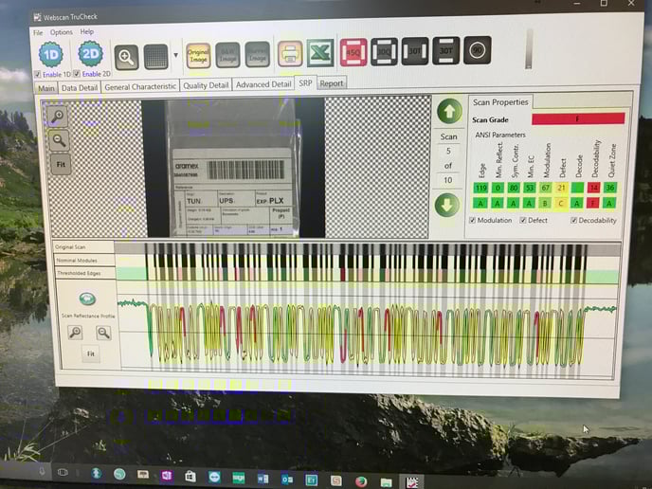Toggle the Enable 1D checkbox
This screenshot has height=489, width=652.
pyautogui.click(x=38, y=73)
